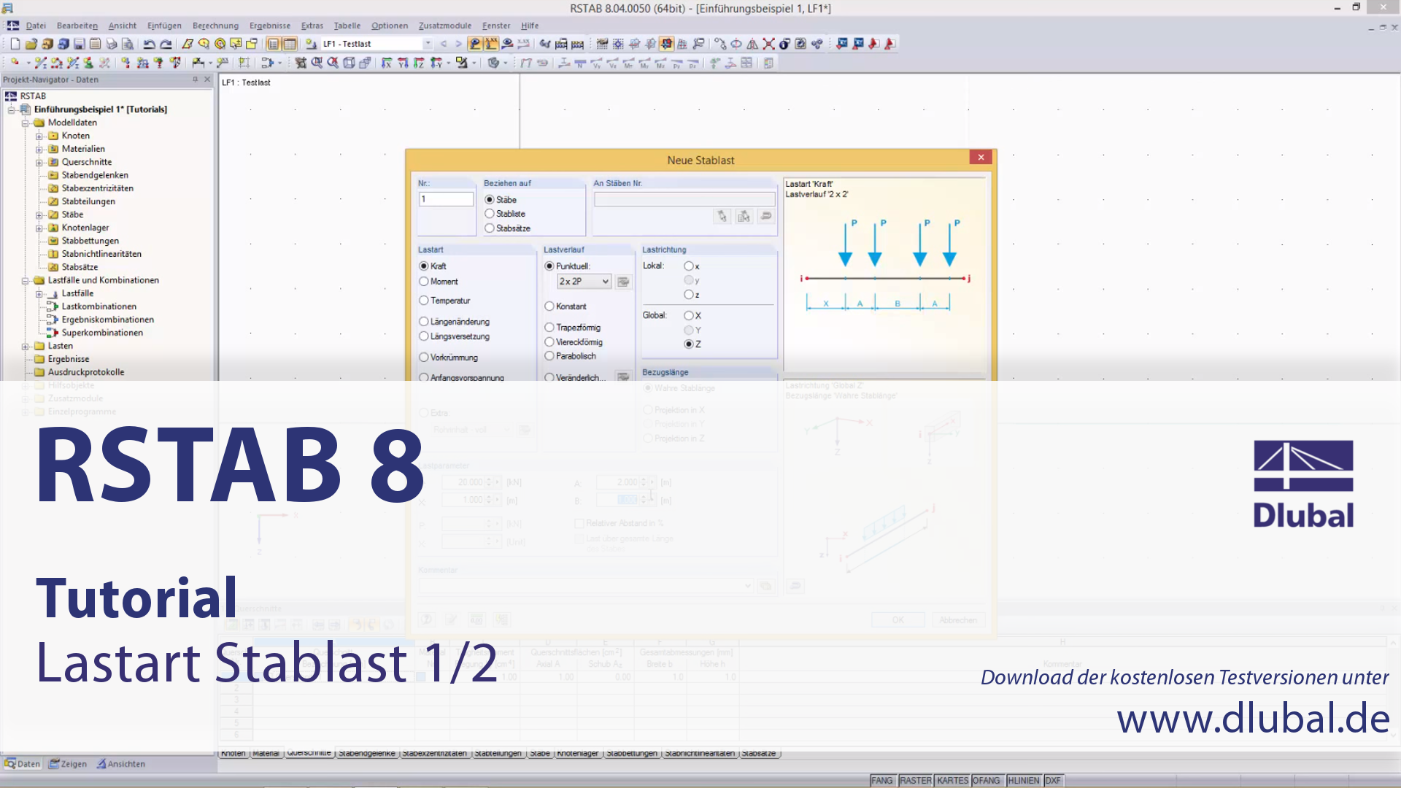Image resolution: width=1401 pixels, height=788 pixels.
Task: Toggle the OFANG status bar button
Action: 987,781
